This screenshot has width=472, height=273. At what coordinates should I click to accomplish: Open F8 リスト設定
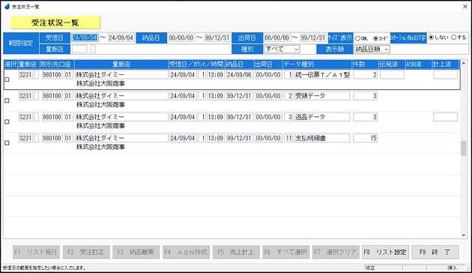(x=385, y=252)
